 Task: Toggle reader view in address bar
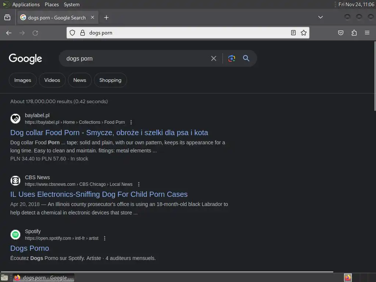pyautogui.click(x=293, y=33)
